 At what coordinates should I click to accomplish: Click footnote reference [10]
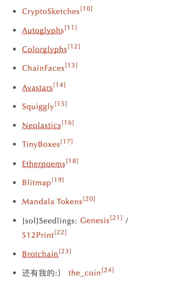(x=87, y=9)
